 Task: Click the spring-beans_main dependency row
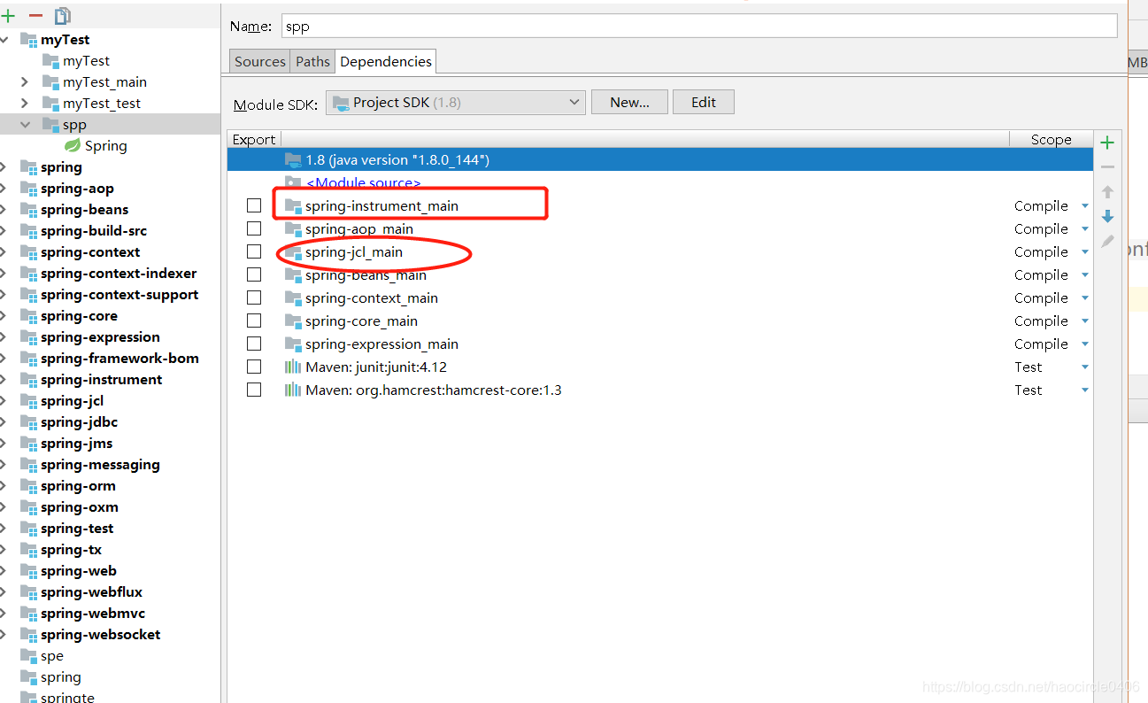click(x=659, y=274)
